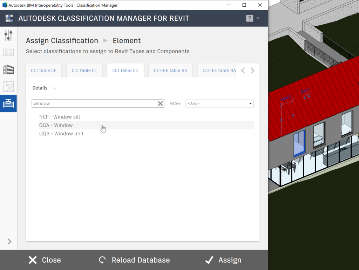
Task: Select 'QQA - Window' classification
Action: tap(146, 125)
